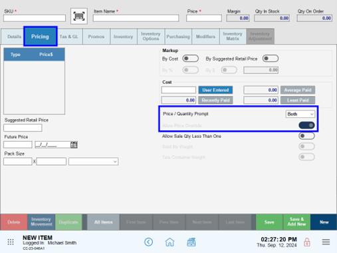Switch to the Details tab
Image resolution: width=337 pixels, height=253 pixels.
13,37
